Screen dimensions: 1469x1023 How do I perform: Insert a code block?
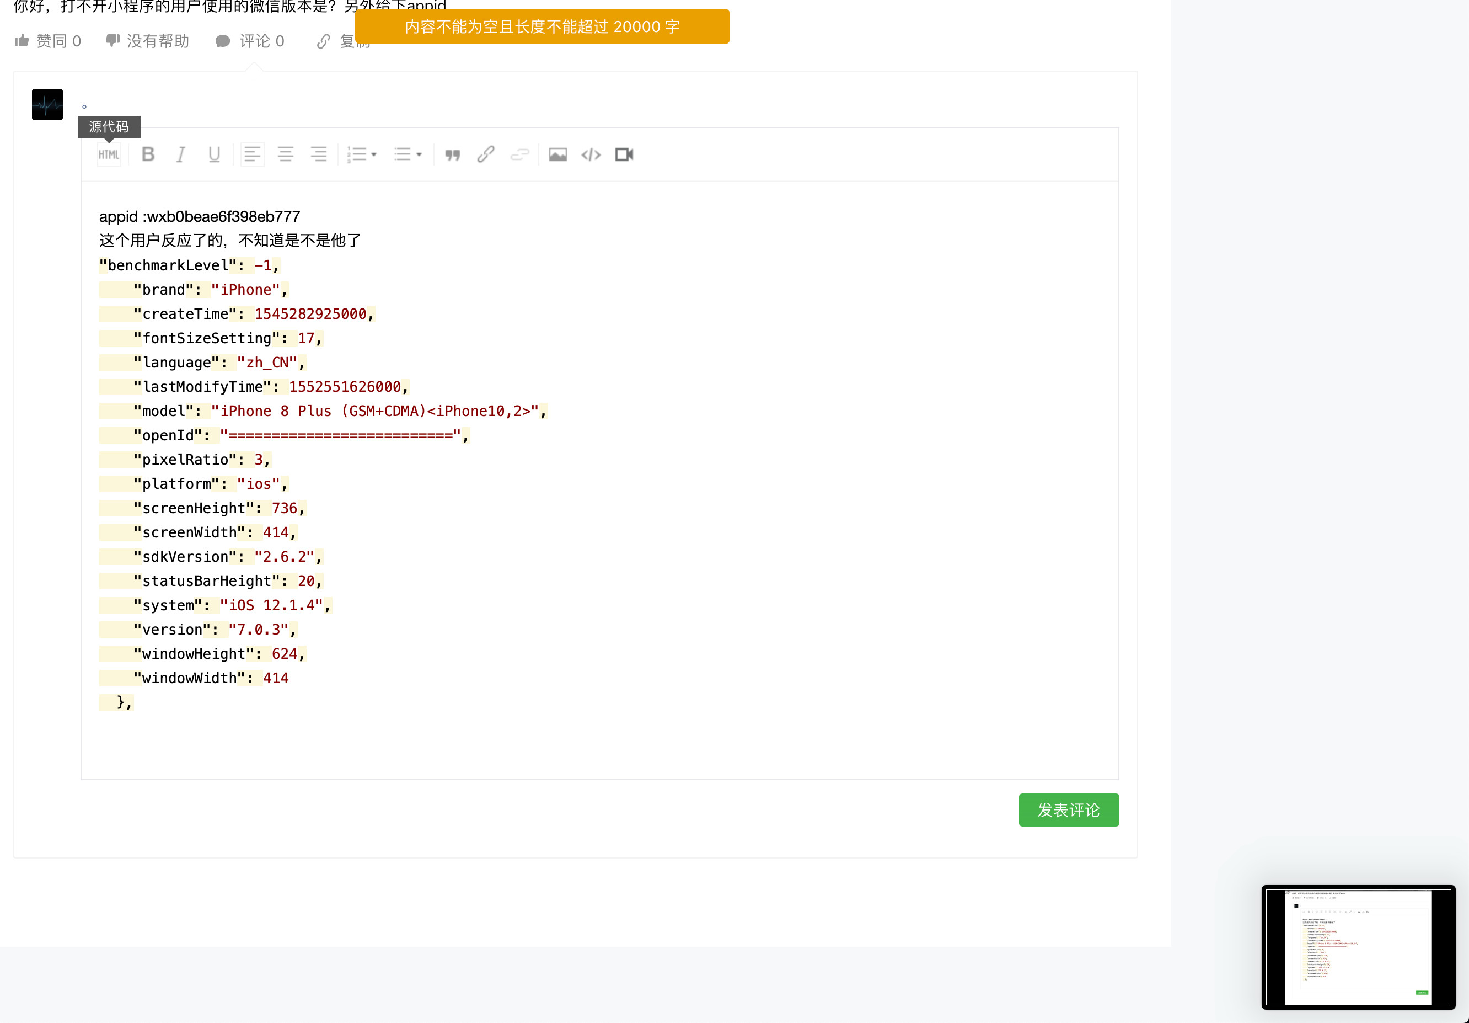tap(591, 154)
